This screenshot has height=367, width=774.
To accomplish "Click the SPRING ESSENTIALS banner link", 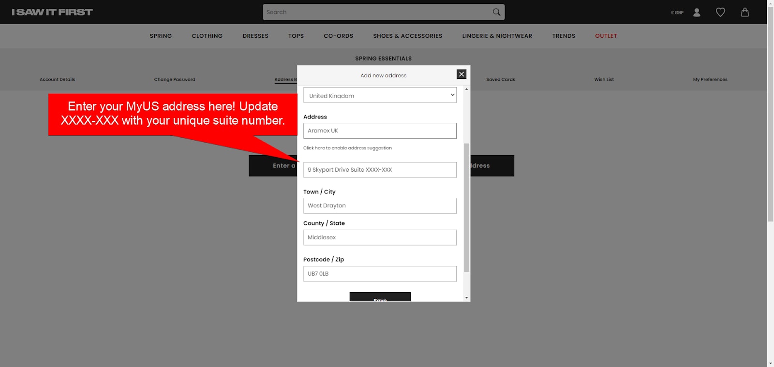I will pyautogui.click(x=383, y=59).
